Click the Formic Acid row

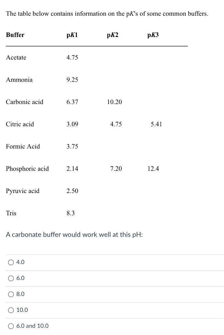click(23, 147)
